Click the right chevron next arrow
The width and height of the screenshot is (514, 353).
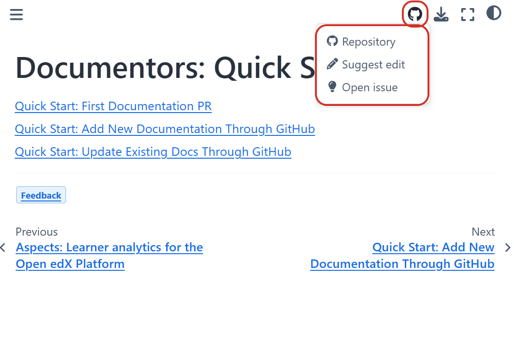pyautogui.click(x=508, y=248)
